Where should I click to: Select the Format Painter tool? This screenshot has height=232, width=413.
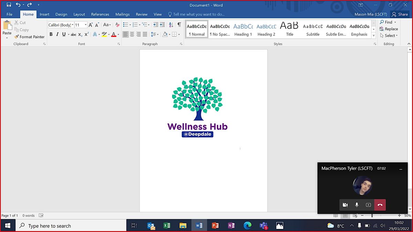click(30, 37)
